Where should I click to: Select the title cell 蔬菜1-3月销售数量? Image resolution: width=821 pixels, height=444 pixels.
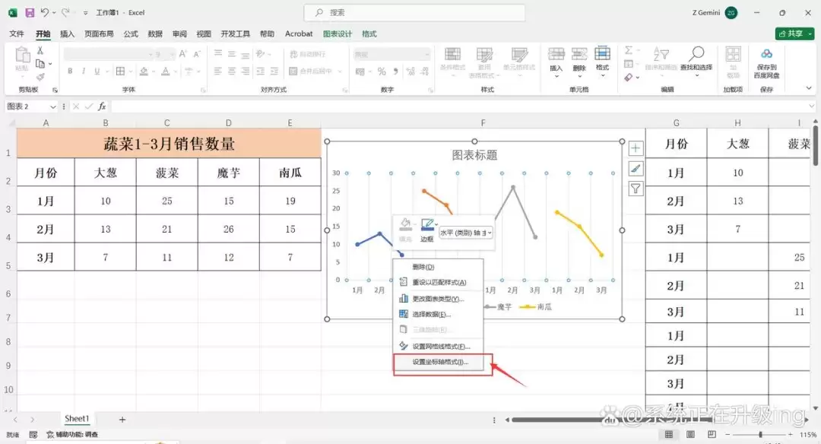(169, 144)
